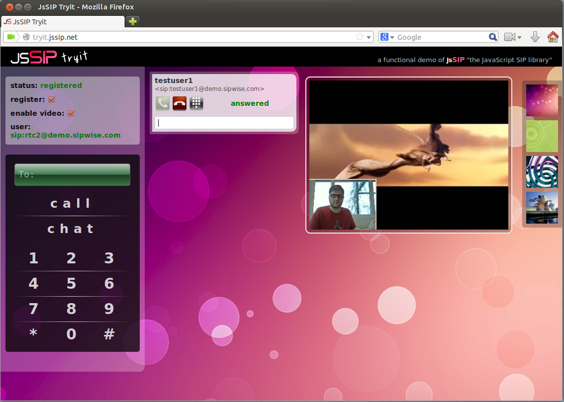This screenshot has width=564, height=402.
Task: Focus the To: destination input field
Action: [x=72, y=174]
